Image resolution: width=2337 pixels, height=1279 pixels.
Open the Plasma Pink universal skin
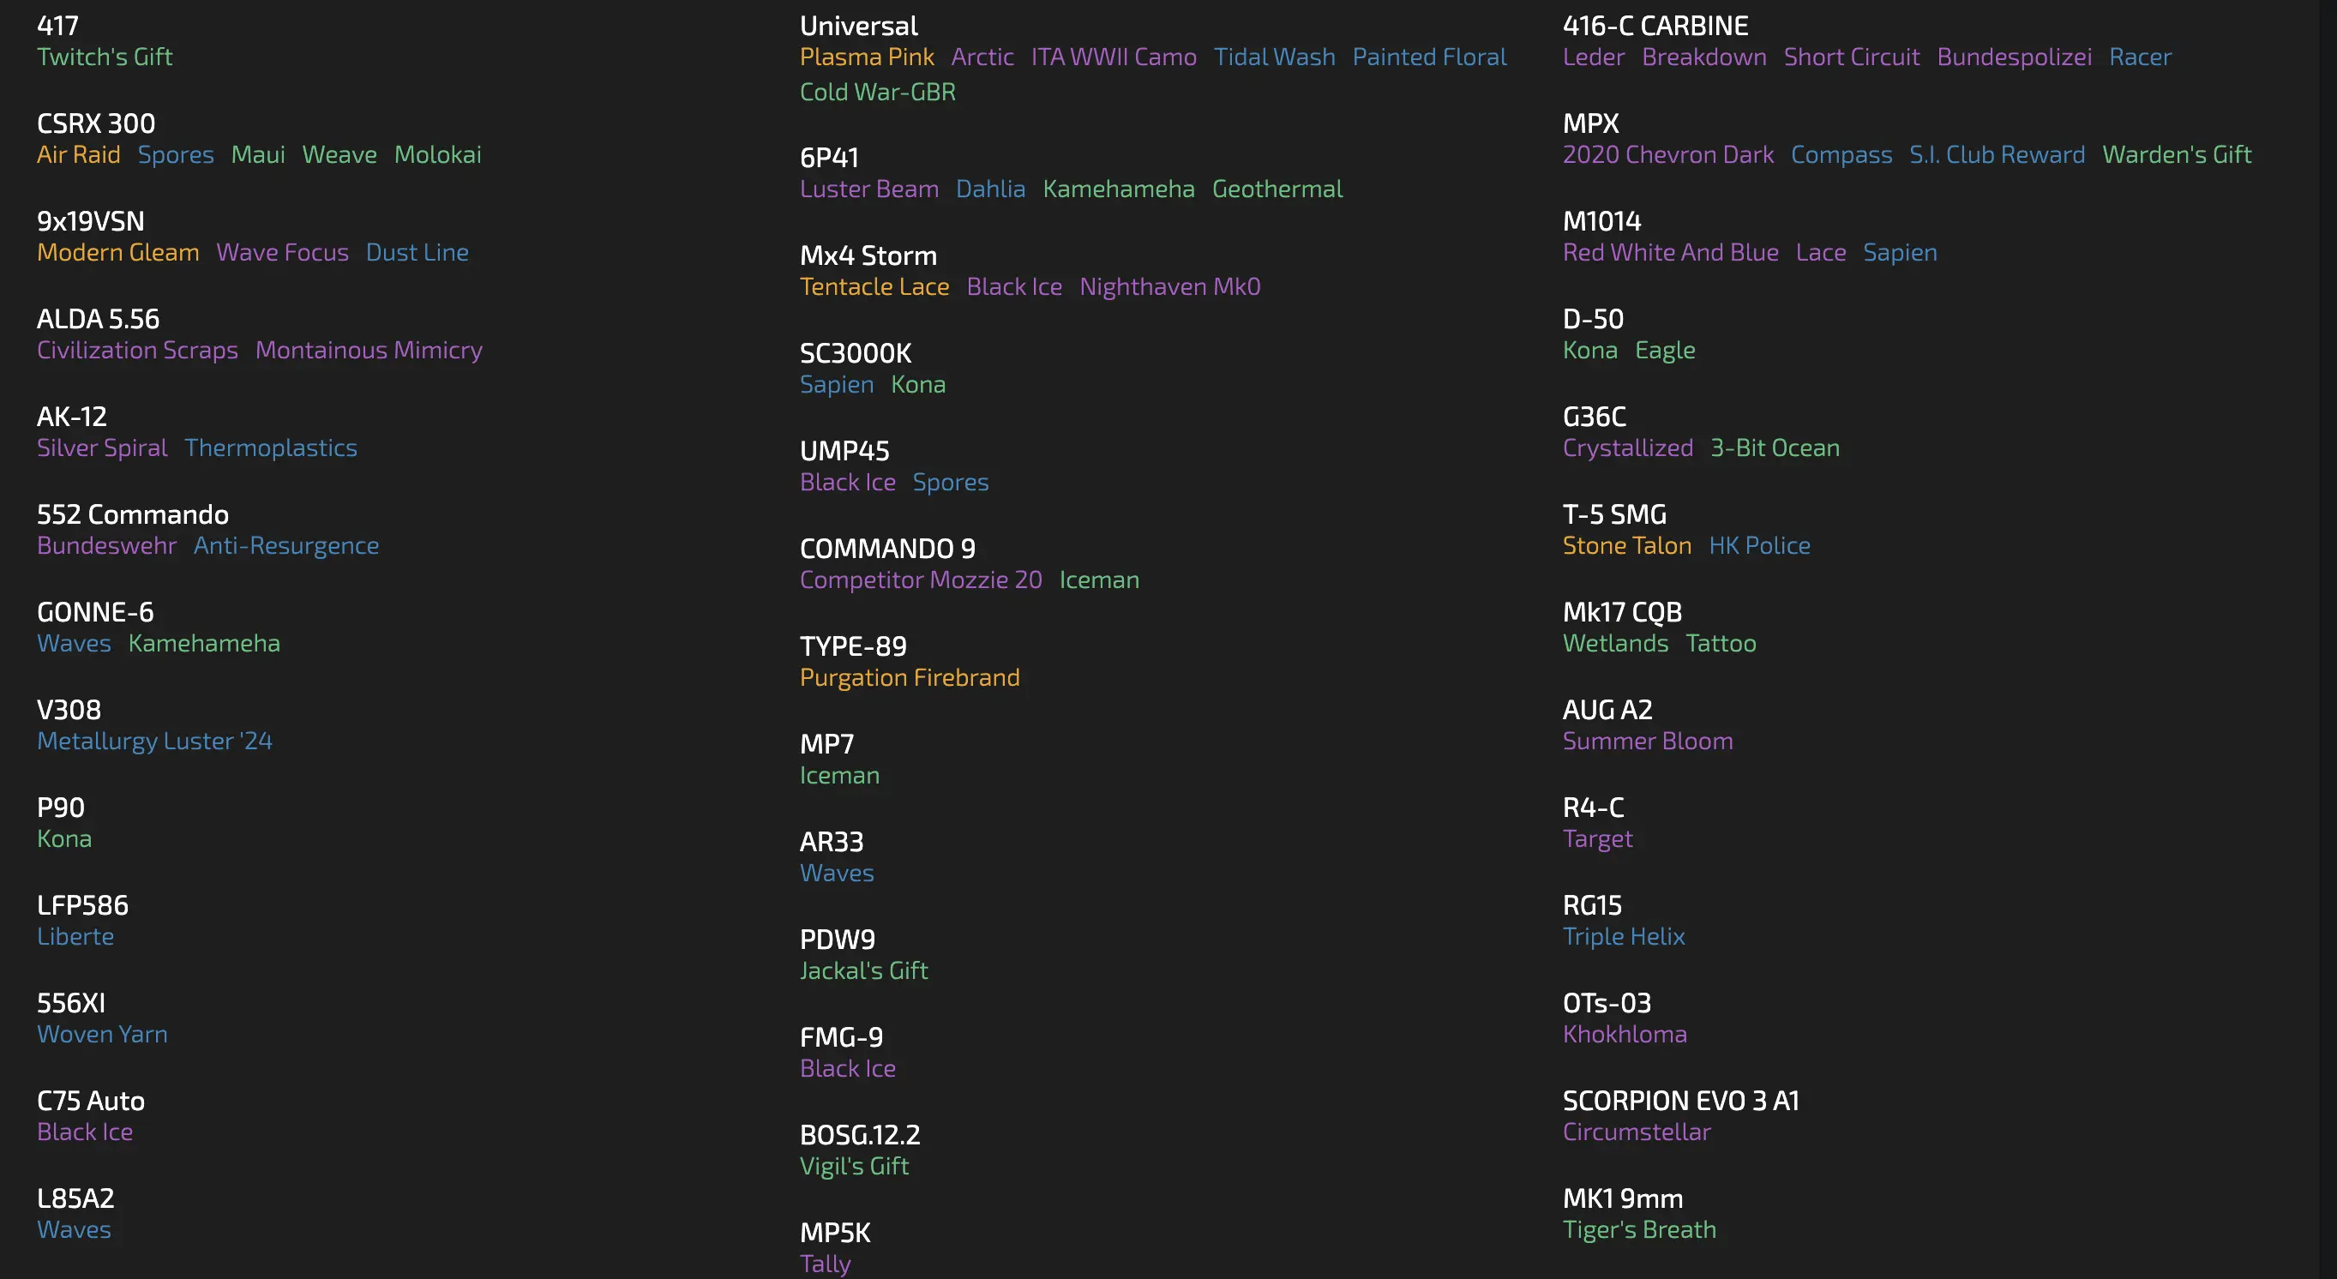pyautogui.click(x=867, y=57)
